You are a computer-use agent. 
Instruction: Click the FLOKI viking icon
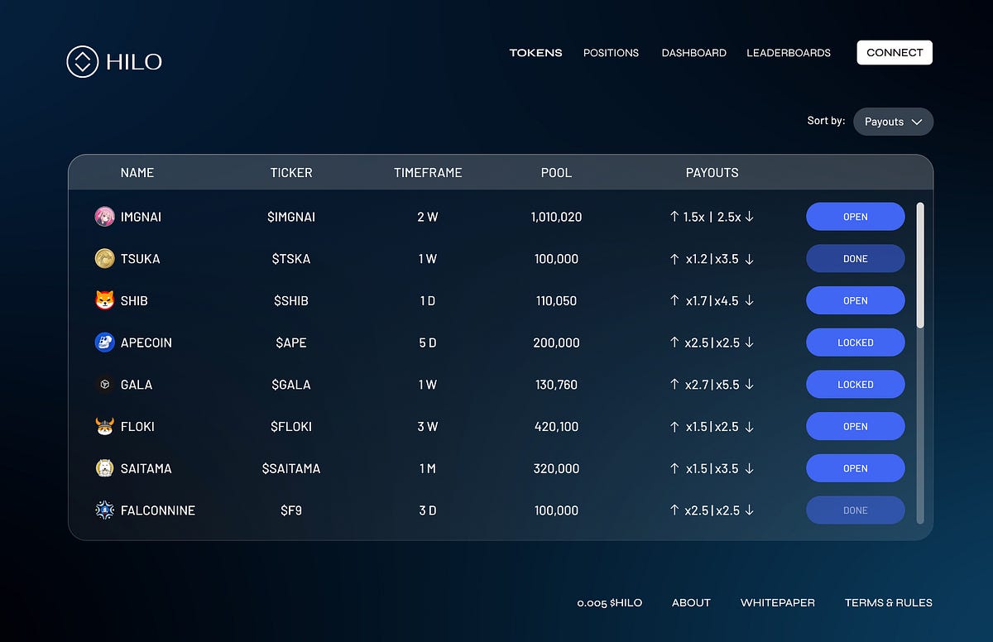pos(103,426)
